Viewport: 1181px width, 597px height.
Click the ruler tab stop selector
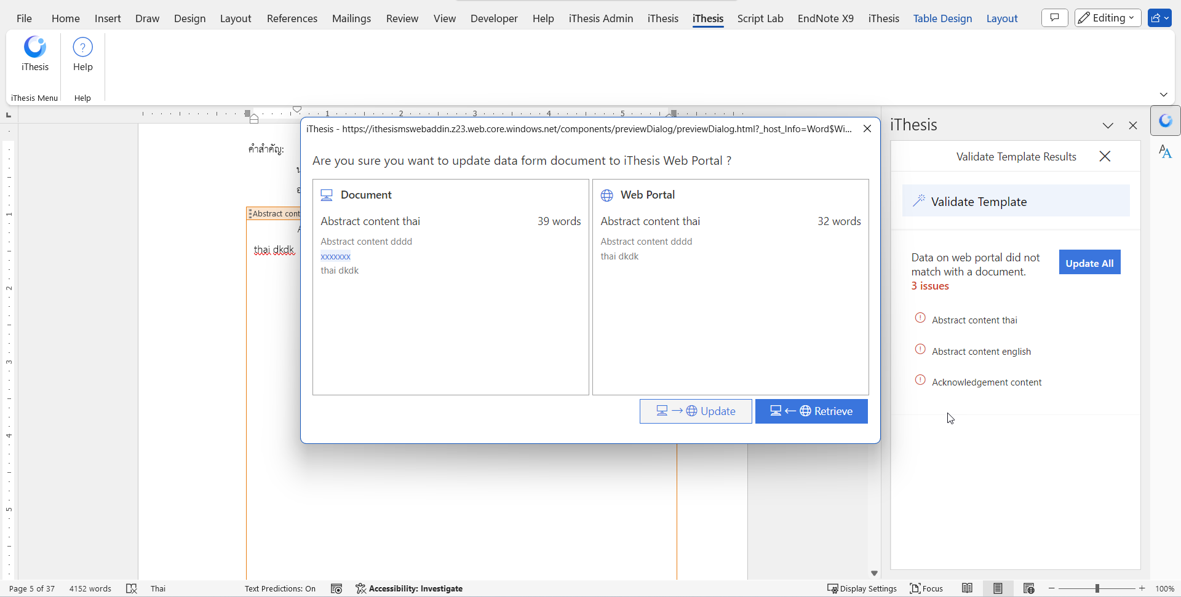click(9, 115)
